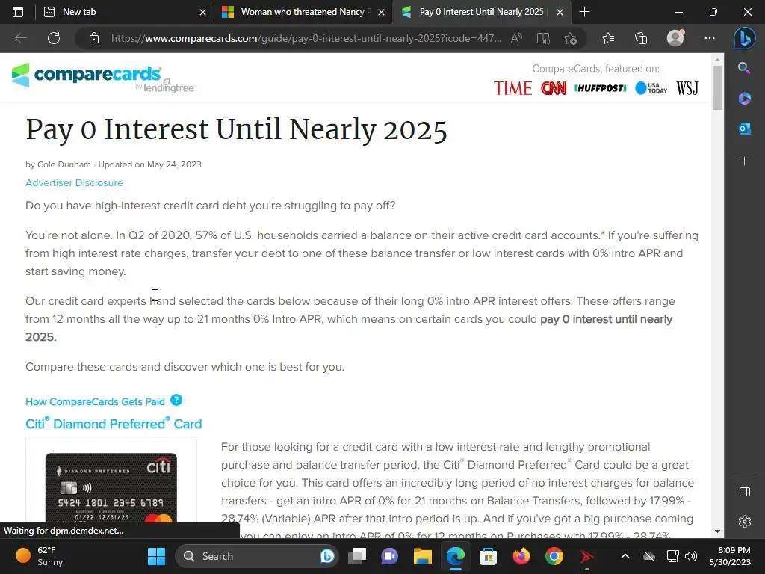Viewport: 765px width, 574px height.
Task: Open Microsoft Store from the taskbar
Action: click(488, 556)
